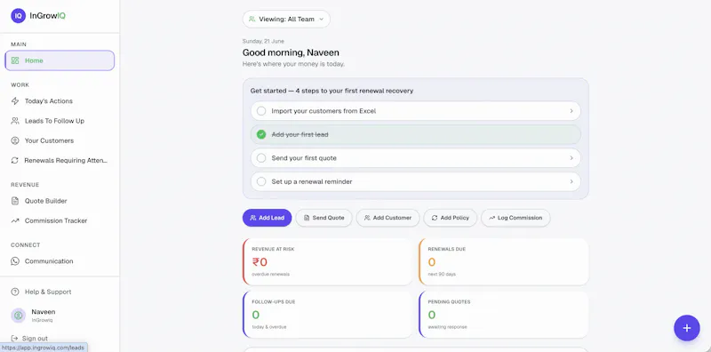This screenshot has width=711, height=352.
Task: Toggle the green check on Add your first lead
Action: click(261, 134)
